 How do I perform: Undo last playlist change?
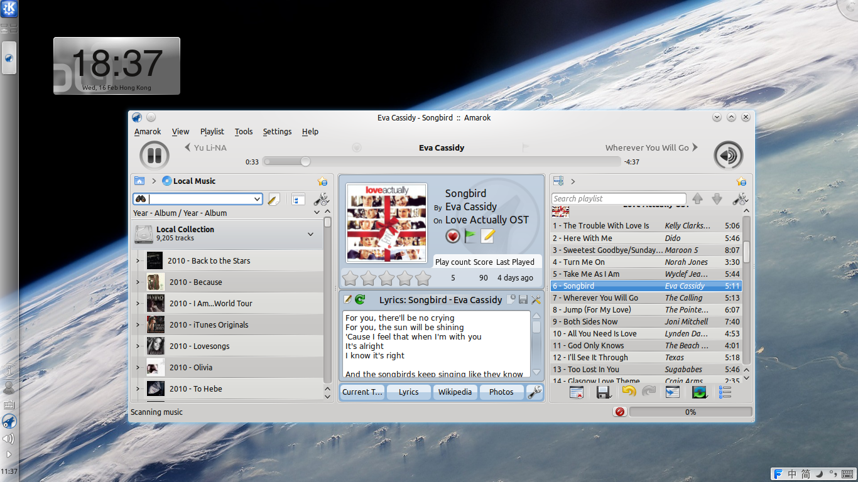(629, 392)
